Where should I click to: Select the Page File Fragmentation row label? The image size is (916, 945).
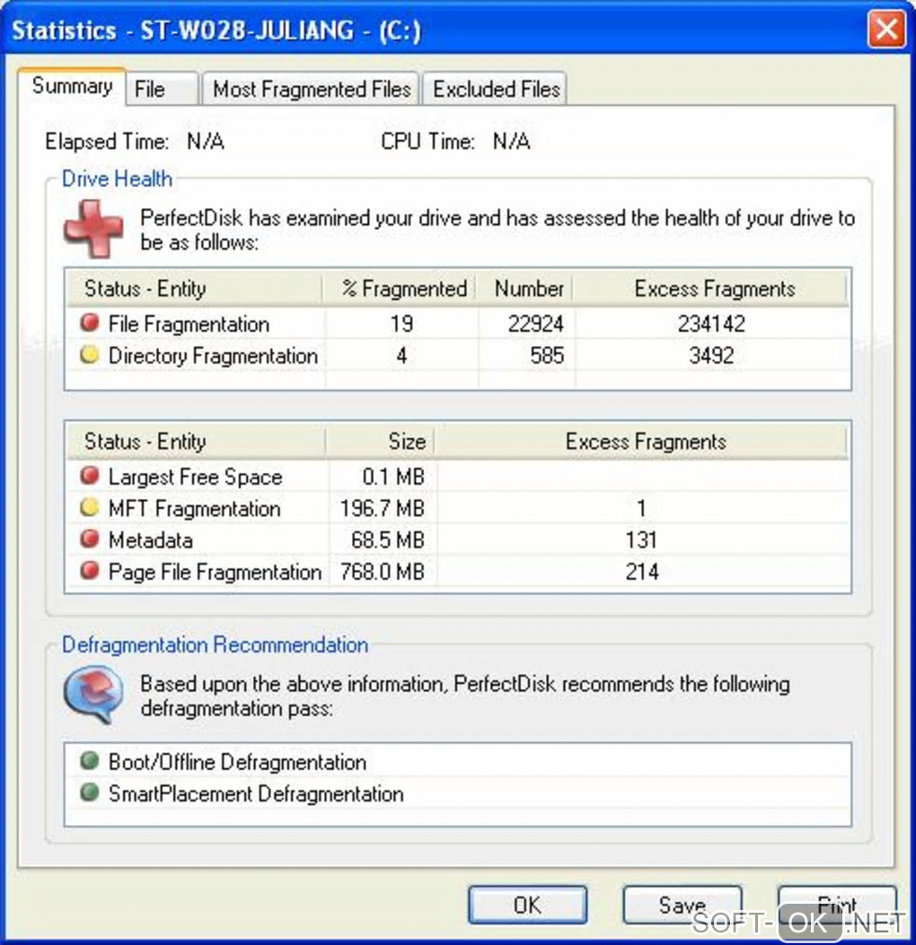[215, 572]
